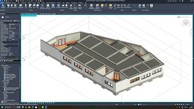
Task: Select the Escalera stair tool
Action: [66, 6]
